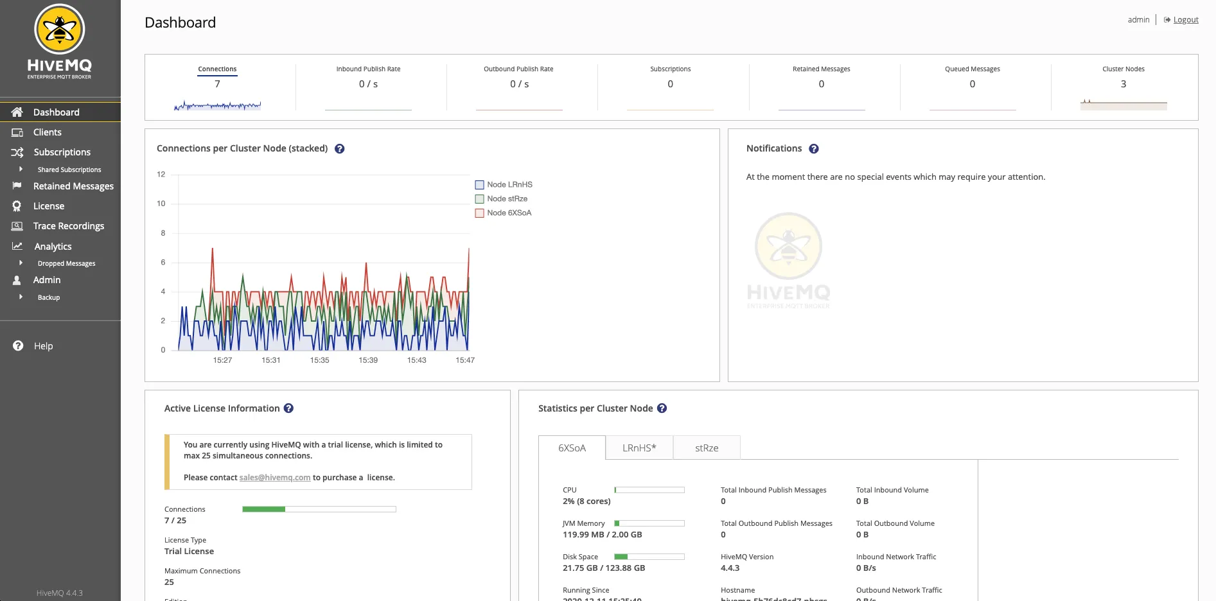Toggle Node stRze legend swatch
This screenshot has height=601, width=1216.
tap(479, 199)
